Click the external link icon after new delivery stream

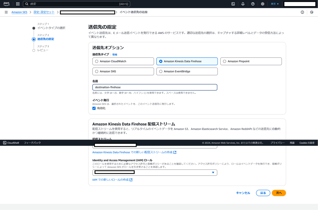tap(175, 152)
